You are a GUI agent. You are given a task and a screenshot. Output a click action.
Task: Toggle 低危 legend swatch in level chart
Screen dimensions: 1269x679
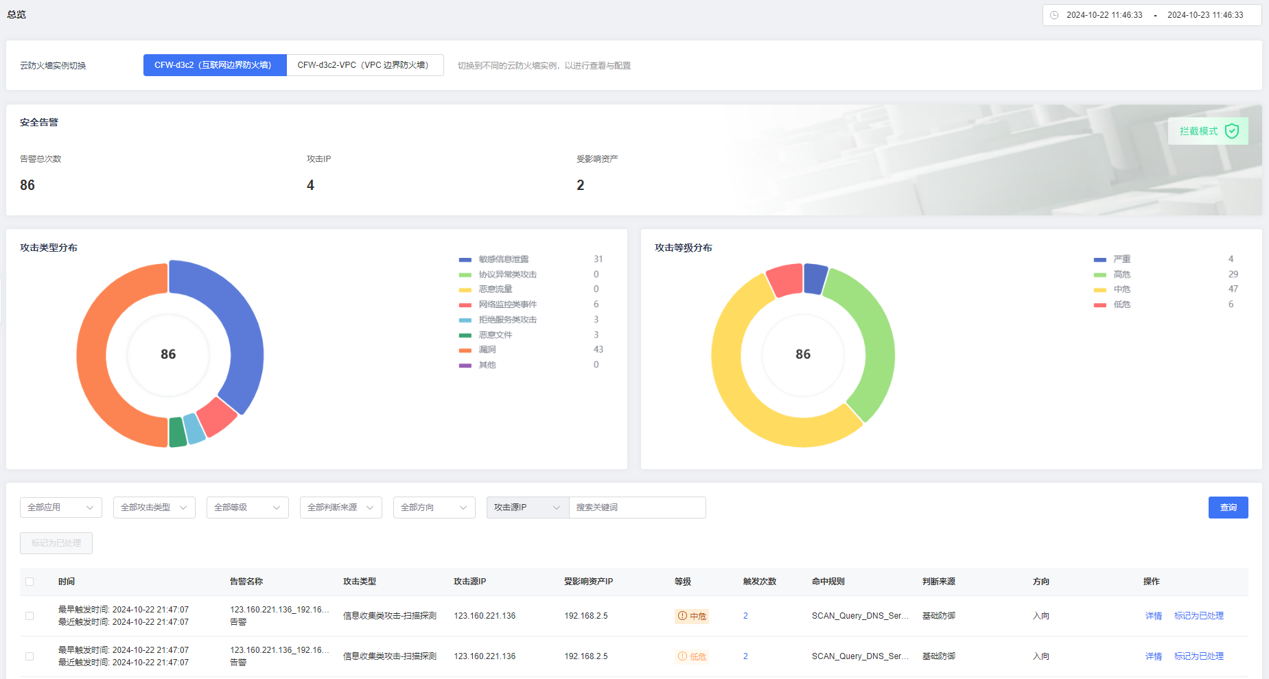click(x=1100, y=305)
